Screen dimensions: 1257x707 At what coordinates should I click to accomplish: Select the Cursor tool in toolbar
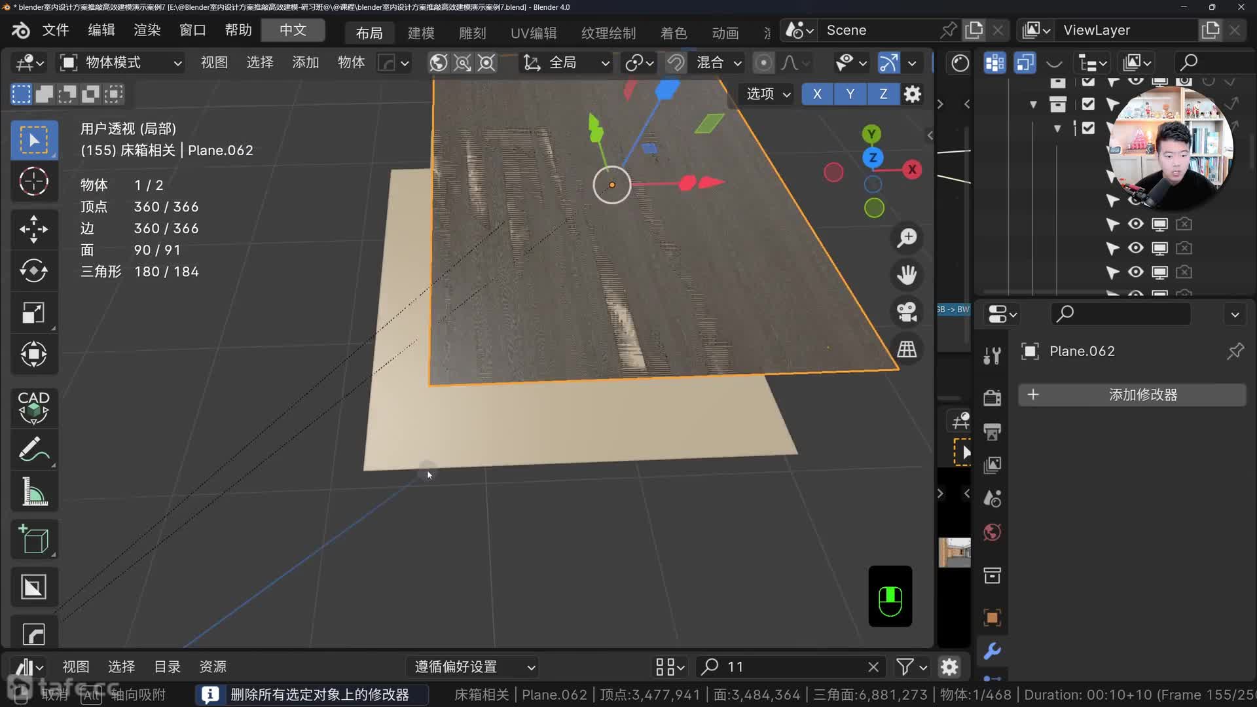(x=33, y=181)
